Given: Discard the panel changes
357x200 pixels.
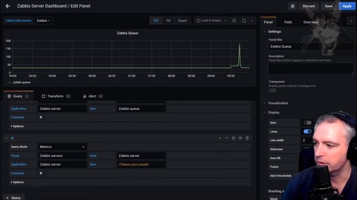Looking at the screenshot, I should (x=308, y=6).
